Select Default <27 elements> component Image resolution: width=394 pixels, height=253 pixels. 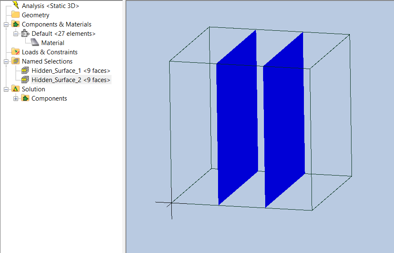(x=64, y=33)
